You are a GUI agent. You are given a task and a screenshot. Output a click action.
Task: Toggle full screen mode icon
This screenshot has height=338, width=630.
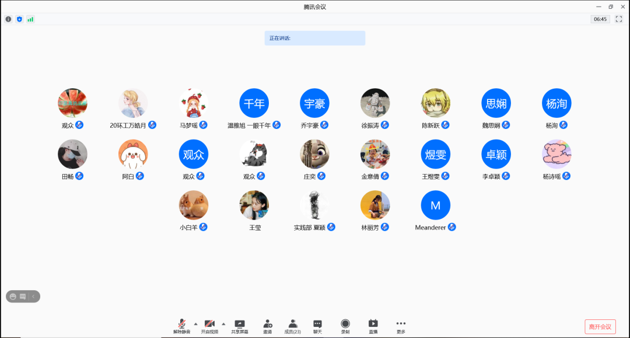point(619,19)
